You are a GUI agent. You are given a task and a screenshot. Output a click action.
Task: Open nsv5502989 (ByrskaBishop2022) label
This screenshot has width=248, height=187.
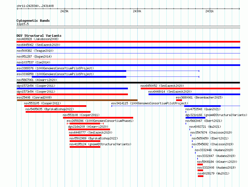(94, 138)
